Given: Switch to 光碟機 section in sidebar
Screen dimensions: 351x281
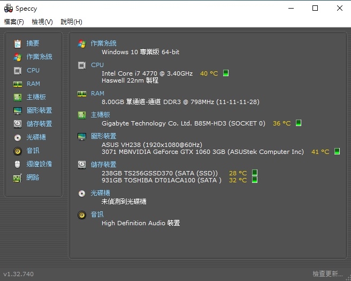Looking at the screenshot, I should point(36,137).
